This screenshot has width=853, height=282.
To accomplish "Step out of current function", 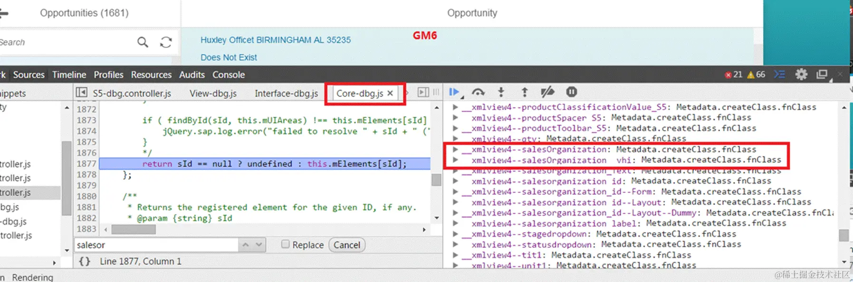I will tap(524, 92).
